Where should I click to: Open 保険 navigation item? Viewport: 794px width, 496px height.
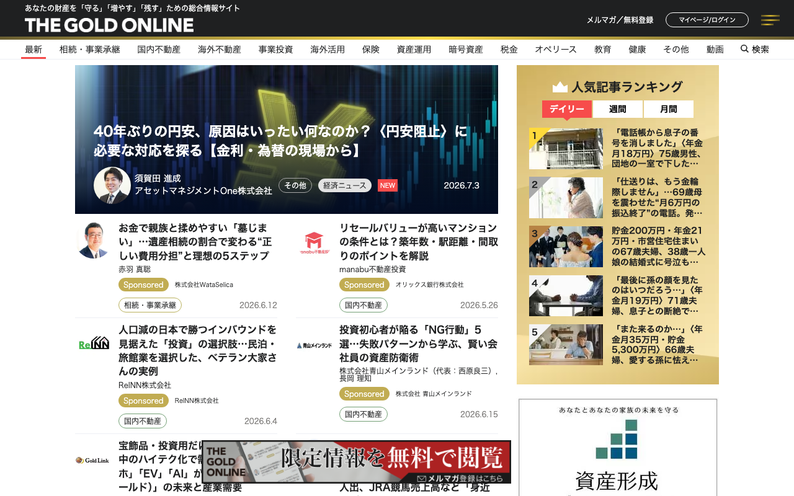[x=371, y=50]
